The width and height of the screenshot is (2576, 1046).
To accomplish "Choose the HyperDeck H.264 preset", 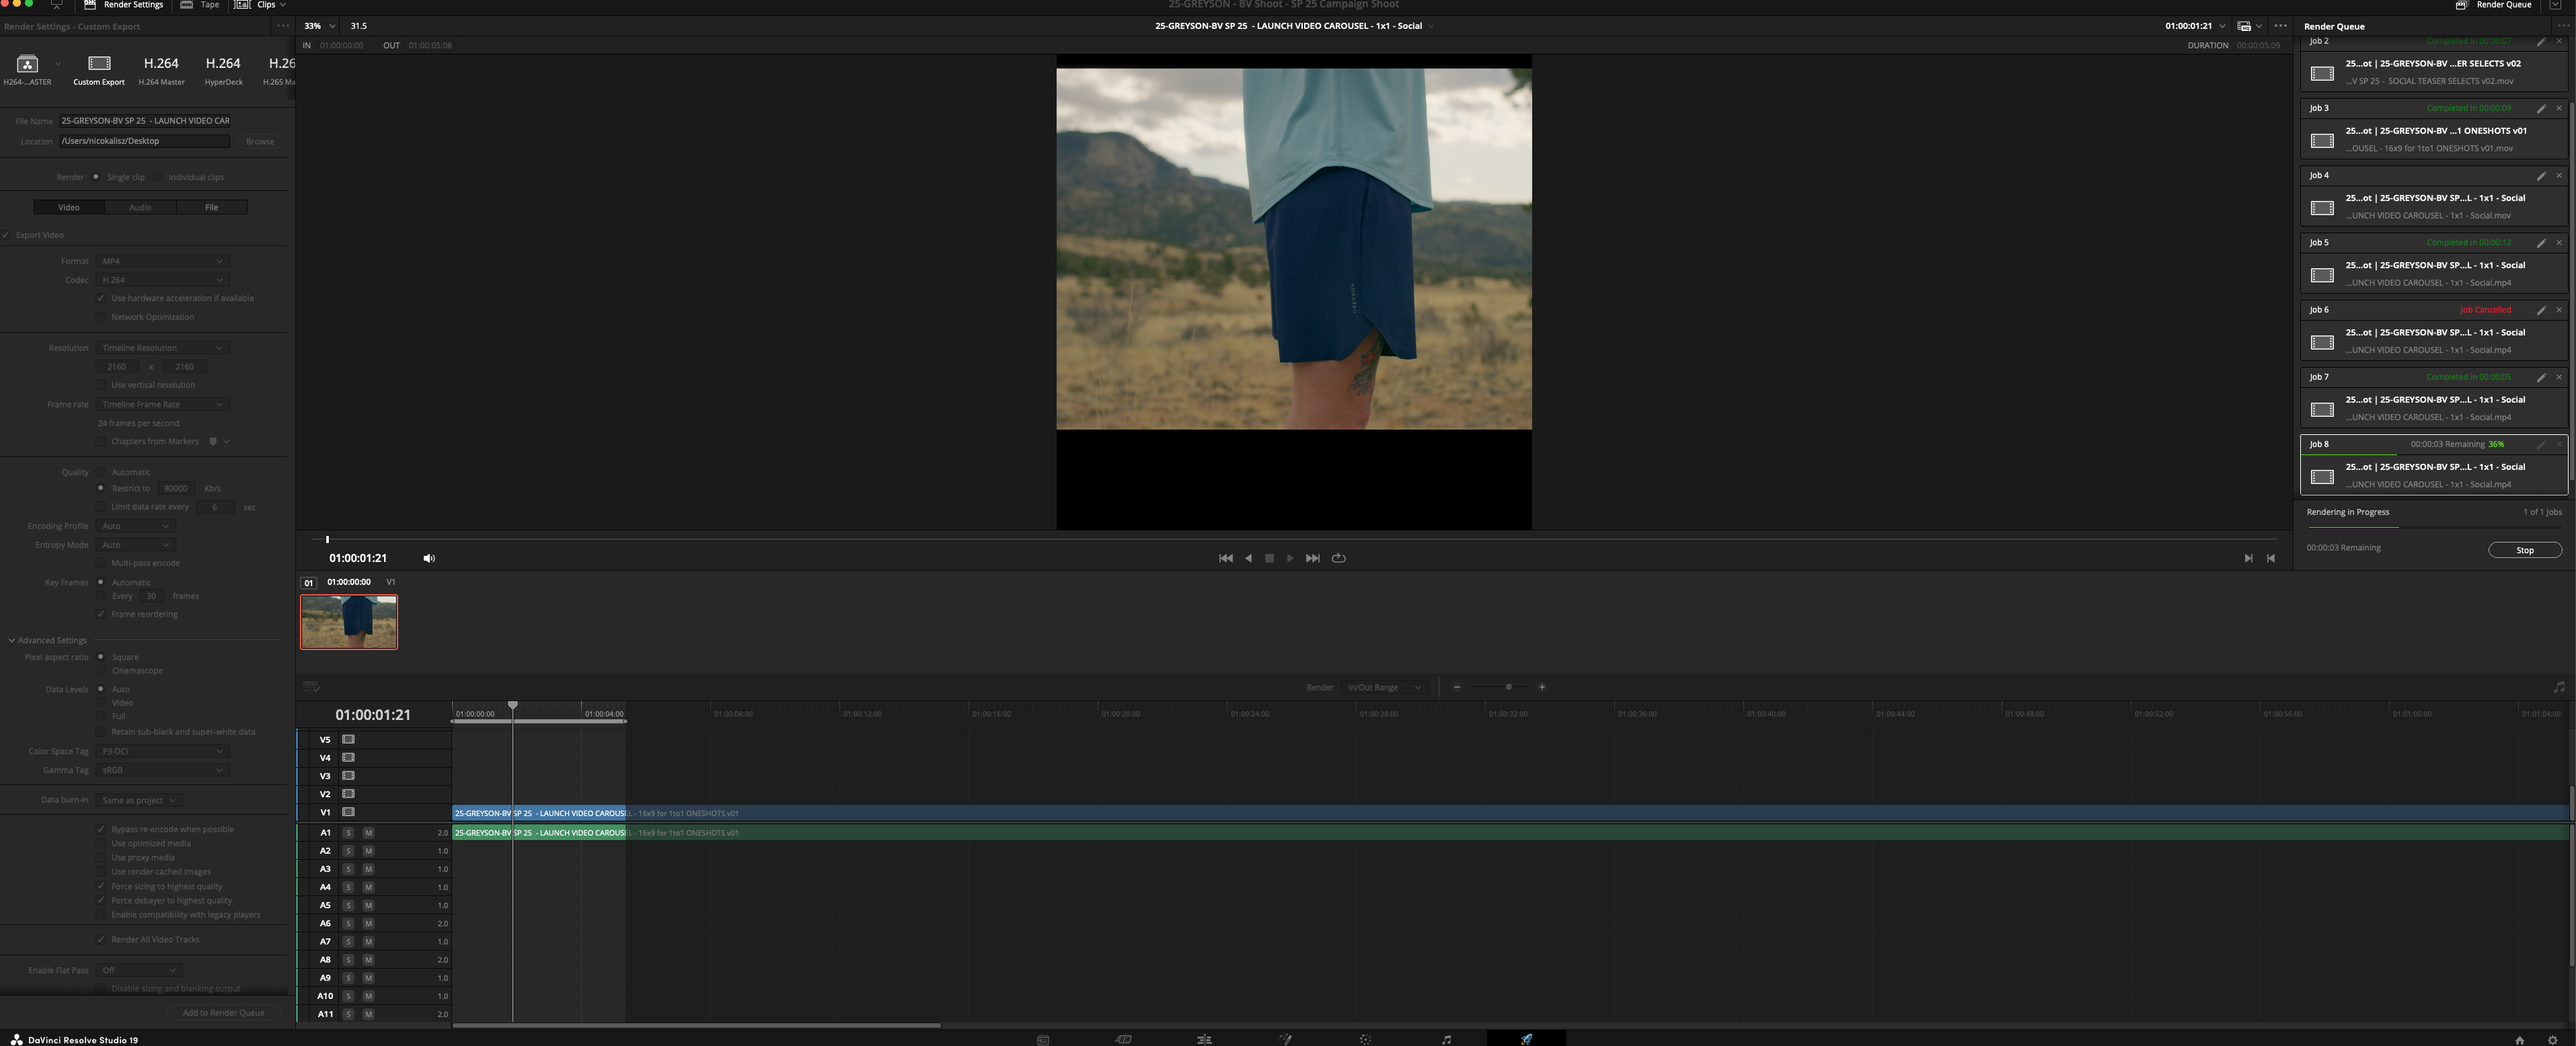I will [x=223, y=70].
